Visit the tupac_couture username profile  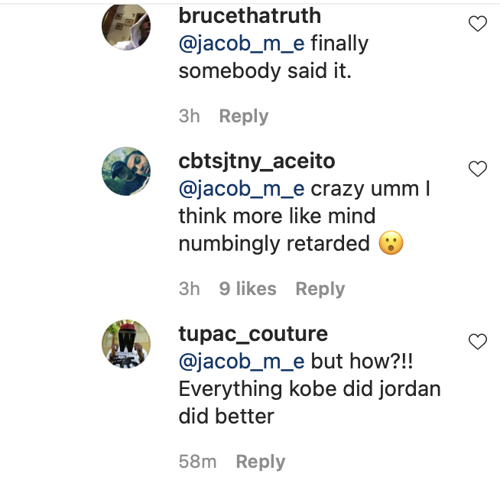click(x=253, y=334)
